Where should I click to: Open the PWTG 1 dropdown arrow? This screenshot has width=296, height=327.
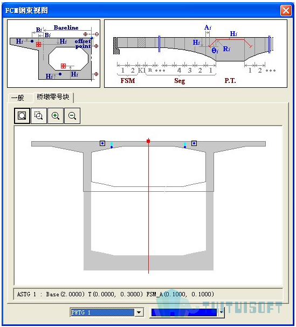[139, 312]
